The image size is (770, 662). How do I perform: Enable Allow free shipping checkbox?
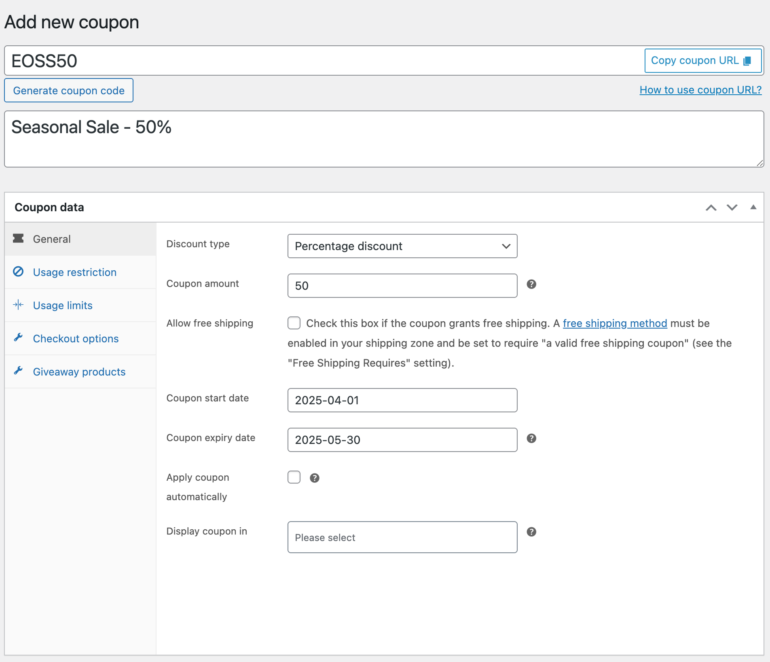(294, 323)
